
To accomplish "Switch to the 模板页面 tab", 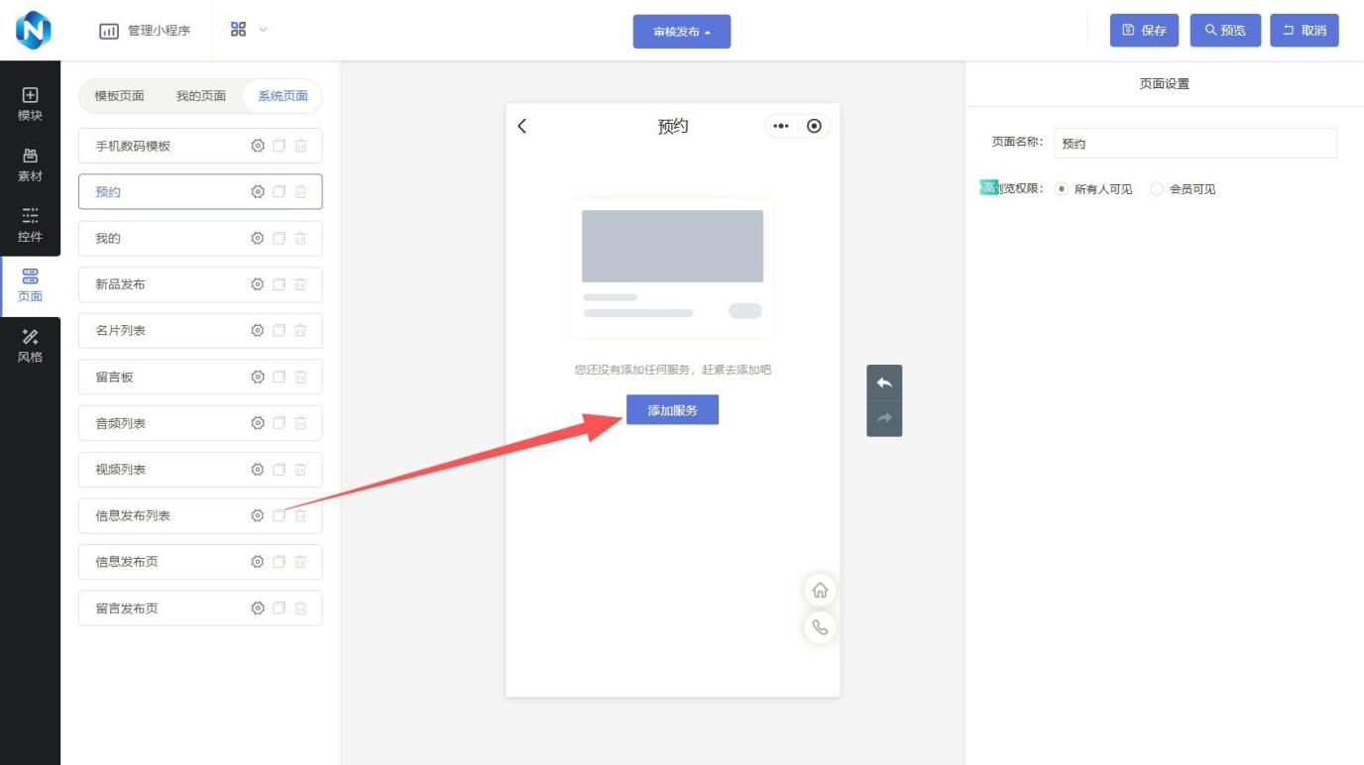I will click(x=119, y=96).
